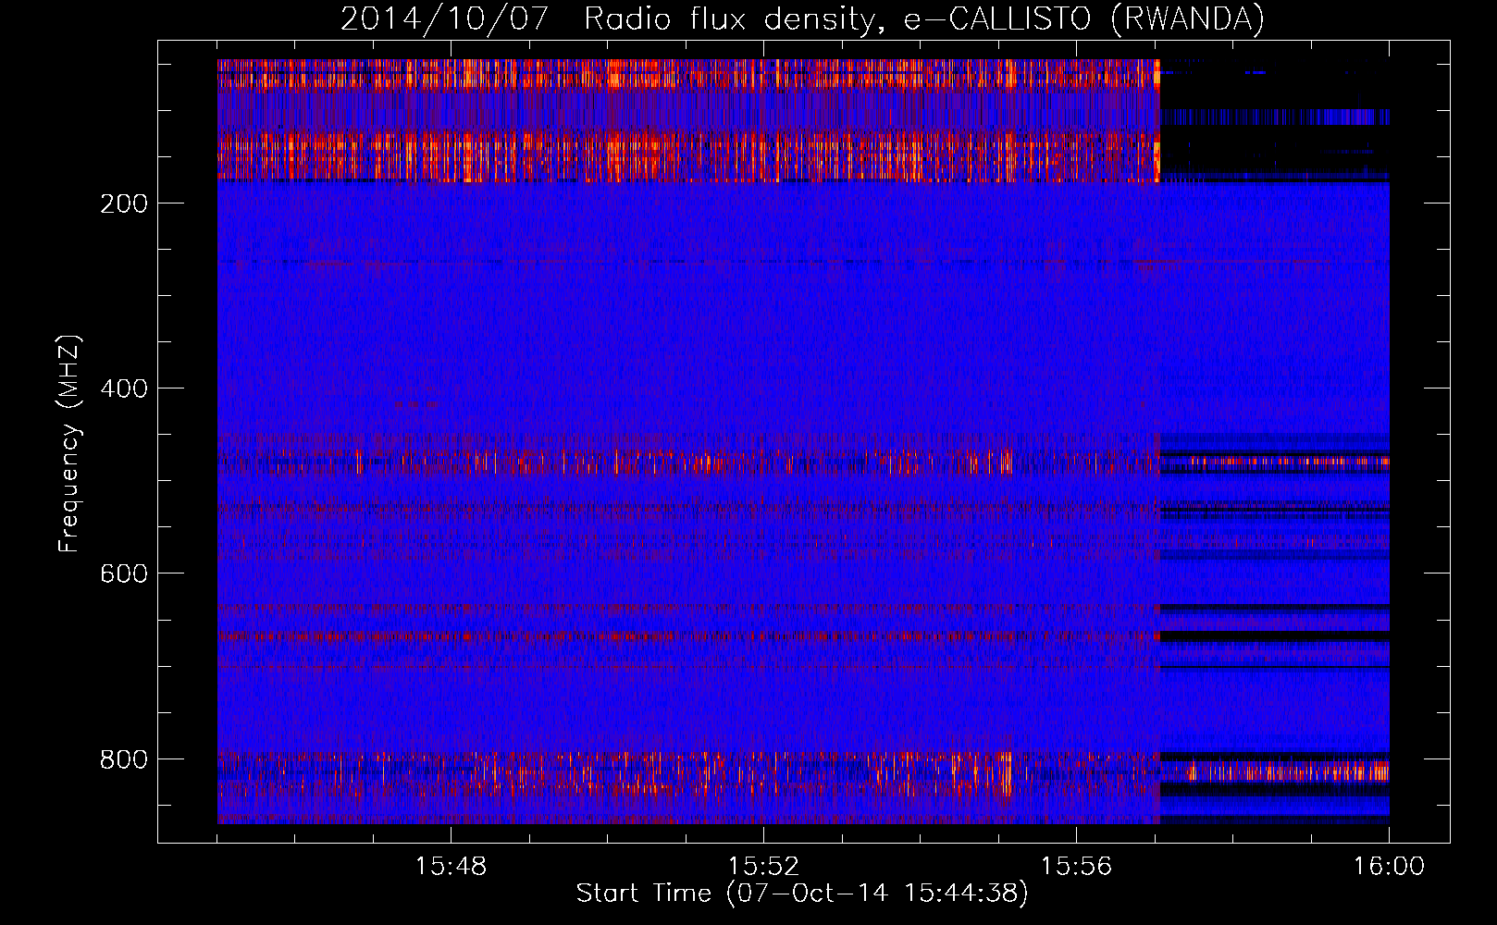
Task: Click the 15:48 time tick label
Action: pos(451,867)
